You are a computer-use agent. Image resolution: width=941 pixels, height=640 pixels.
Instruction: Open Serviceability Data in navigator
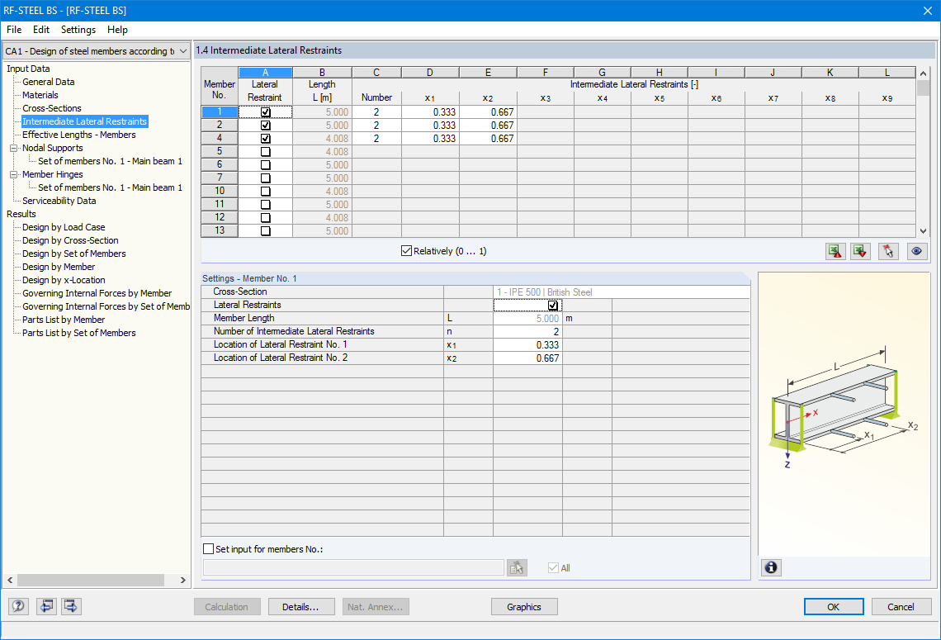59,201
